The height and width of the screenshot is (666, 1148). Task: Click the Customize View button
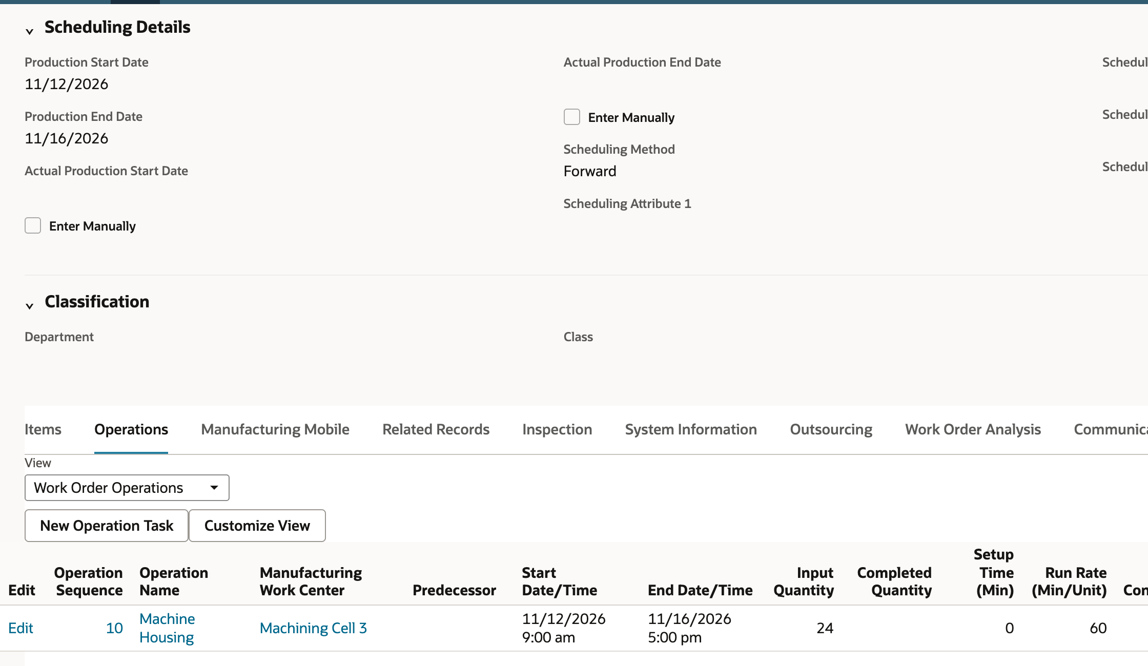click(257, 526)
